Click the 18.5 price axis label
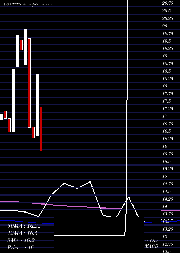 coord(166,71)
